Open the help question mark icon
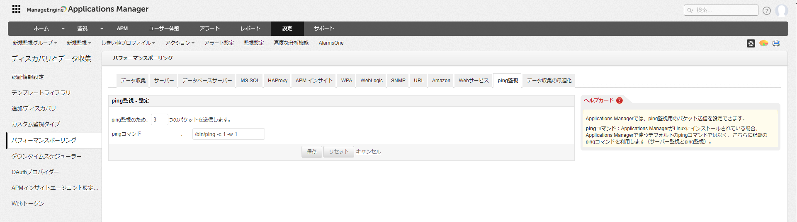 point(767,11)
